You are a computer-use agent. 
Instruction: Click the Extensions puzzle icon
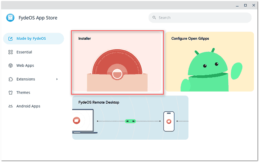pyautogui.click(x=10, y=79)
